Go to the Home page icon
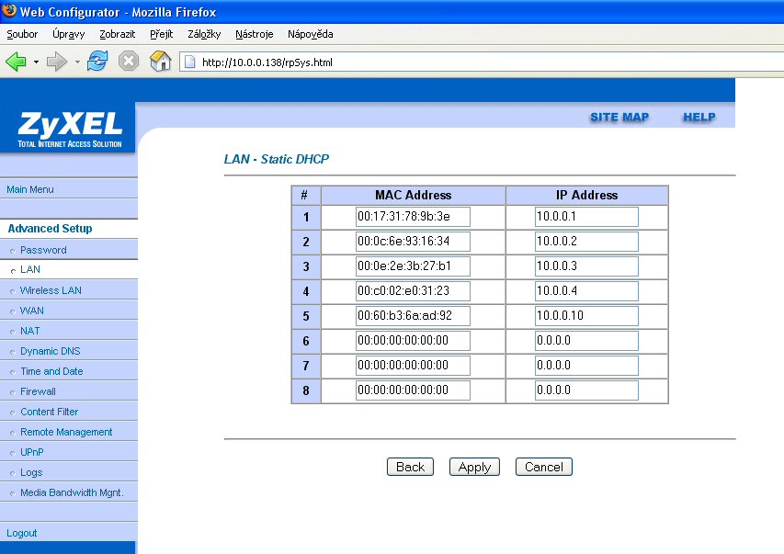Image resolution: width=784 pixels, height=554 pixels. coord(160,62)
